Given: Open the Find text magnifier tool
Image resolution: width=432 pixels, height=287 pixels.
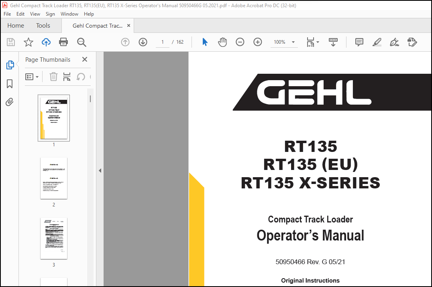Looking at the screenshot, I should point(82,42).
